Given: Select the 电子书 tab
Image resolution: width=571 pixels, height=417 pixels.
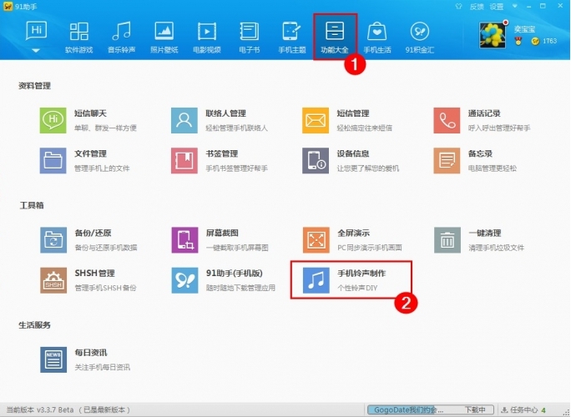Looking at the screenshot, I should click(x=250, y=38).
